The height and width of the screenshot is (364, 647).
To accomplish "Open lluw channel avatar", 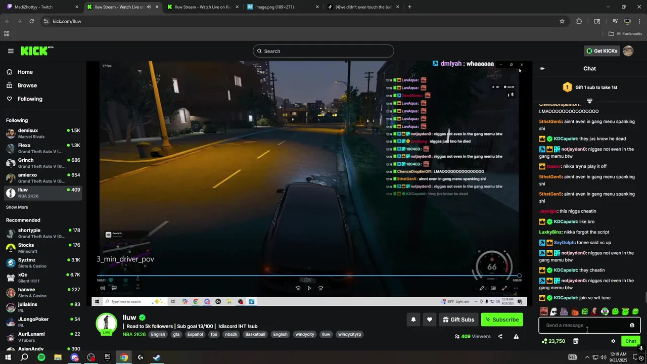I will click(107, 324).
